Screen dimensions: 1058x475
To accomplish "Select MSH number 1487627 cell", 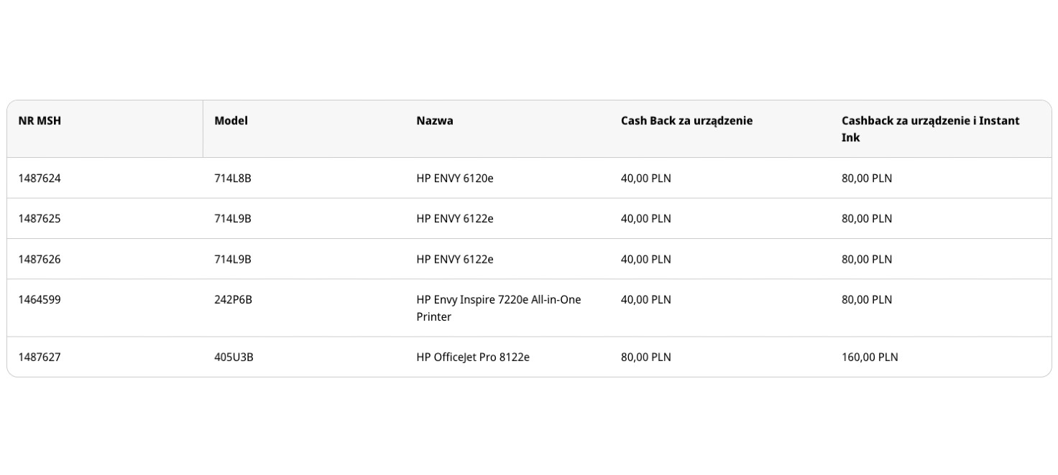I will [40, 357].
